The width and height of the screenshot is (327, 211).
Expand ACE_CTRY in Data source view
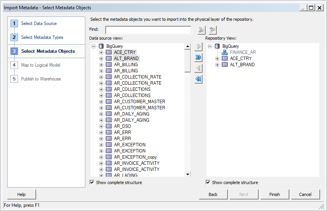101,52
